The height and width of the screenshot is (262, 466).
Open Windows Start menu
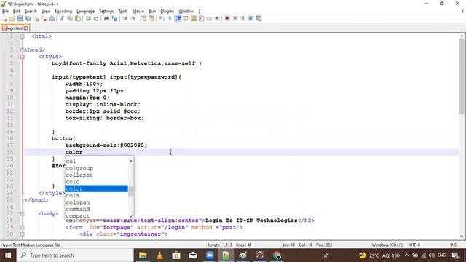pos(8,255)
